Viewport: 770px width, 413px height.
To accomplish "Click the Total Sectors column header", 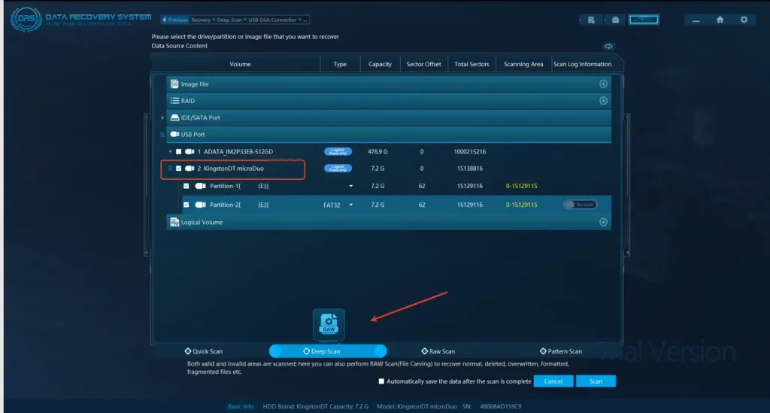I will coord(471,65).
